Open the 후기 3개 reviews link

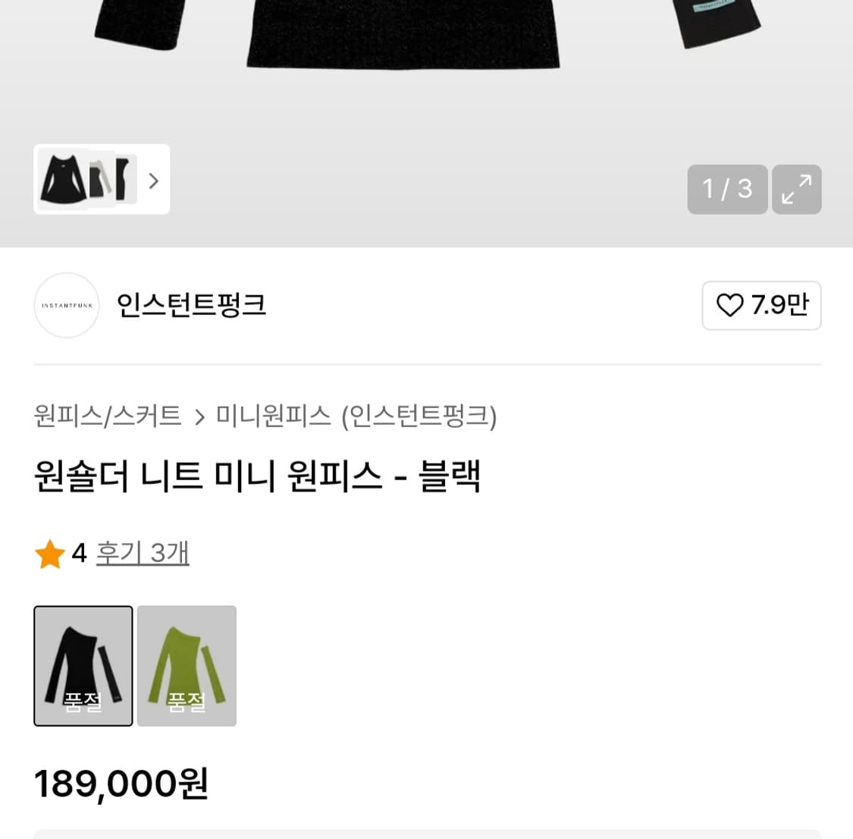[x=143, y=553]
